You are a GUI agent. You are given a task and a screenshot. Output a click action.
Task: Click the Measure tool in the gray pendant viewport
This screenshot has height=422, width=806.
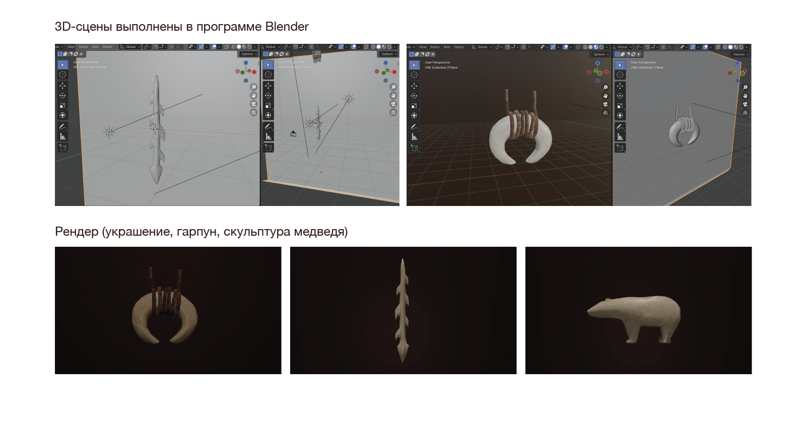point(620,137)
